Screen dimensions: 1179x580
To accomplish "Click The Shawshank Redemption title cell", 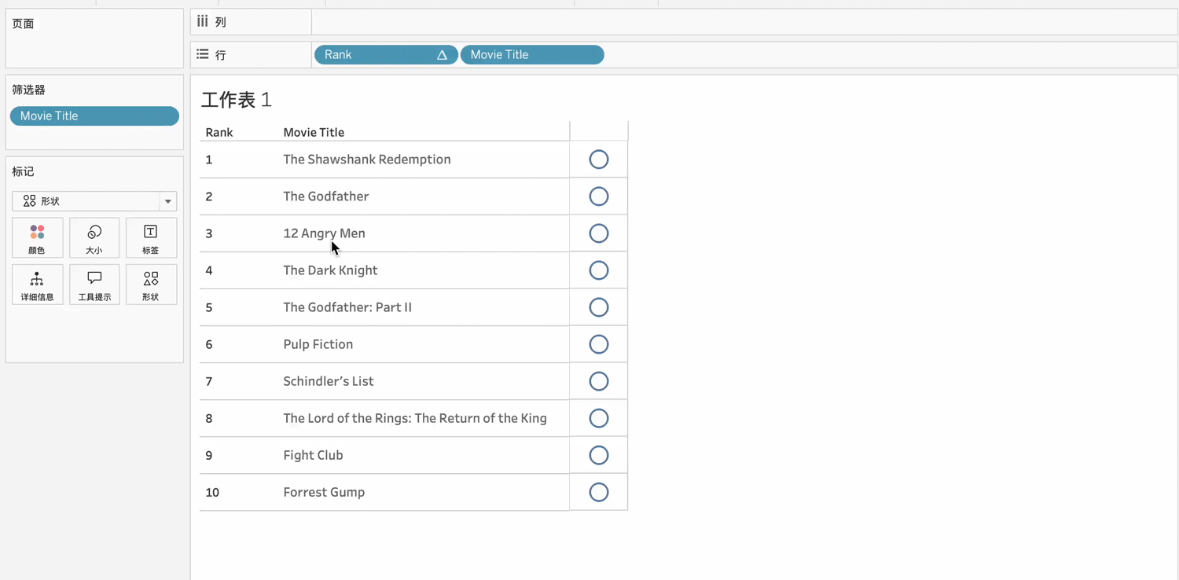I will pyautogui.click(x=367, y=160).
